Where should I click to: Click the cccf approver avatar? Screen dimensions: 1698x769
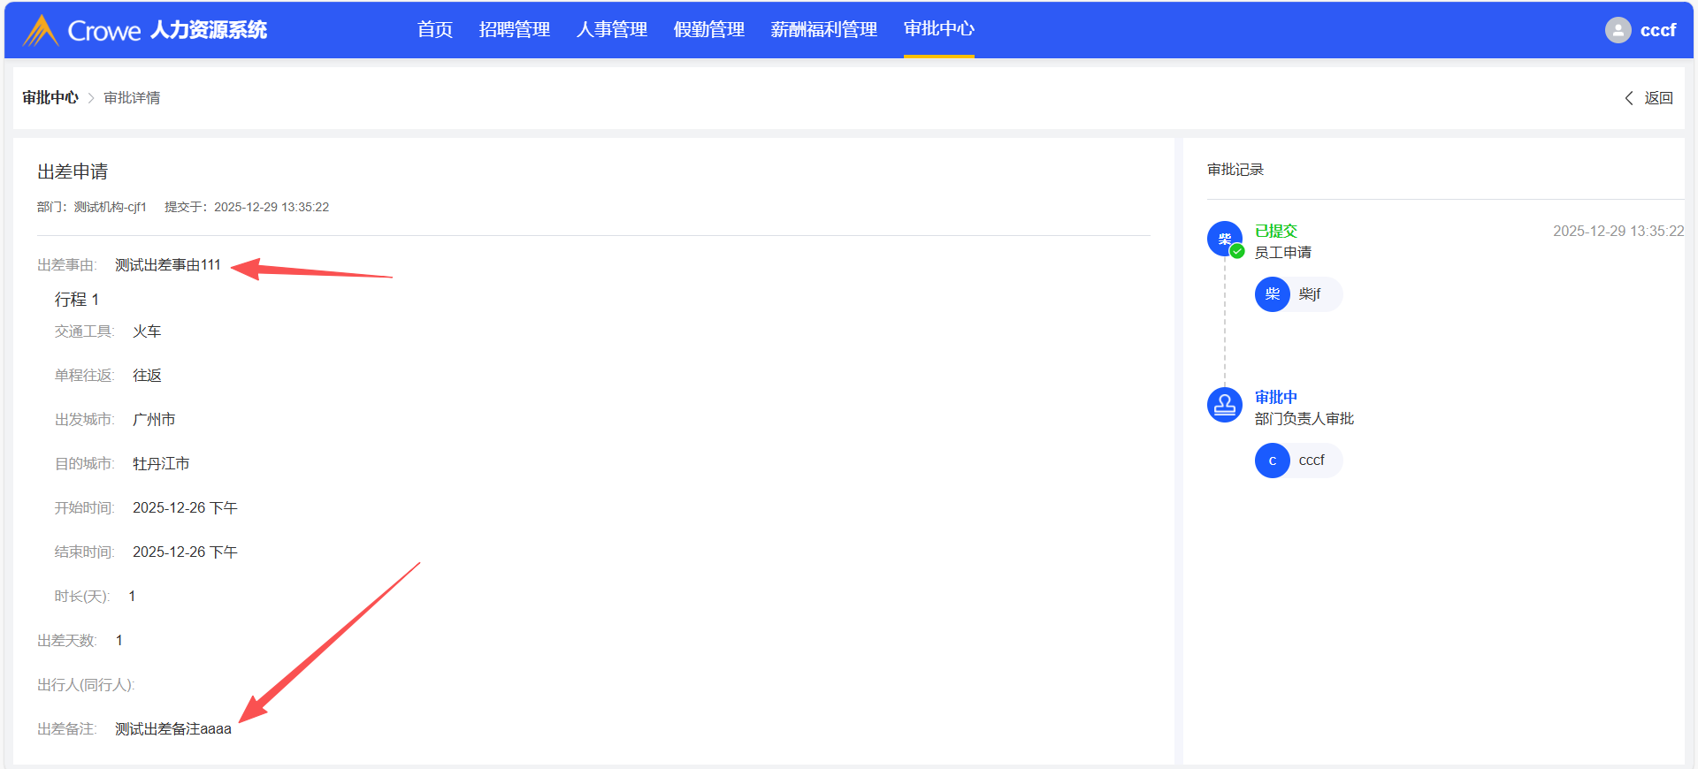tap(1273, 461)
